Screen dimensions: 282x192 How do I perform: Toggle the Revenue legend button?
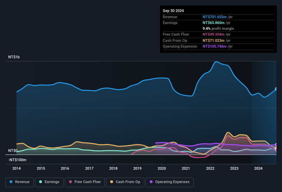tap(20, 182)
